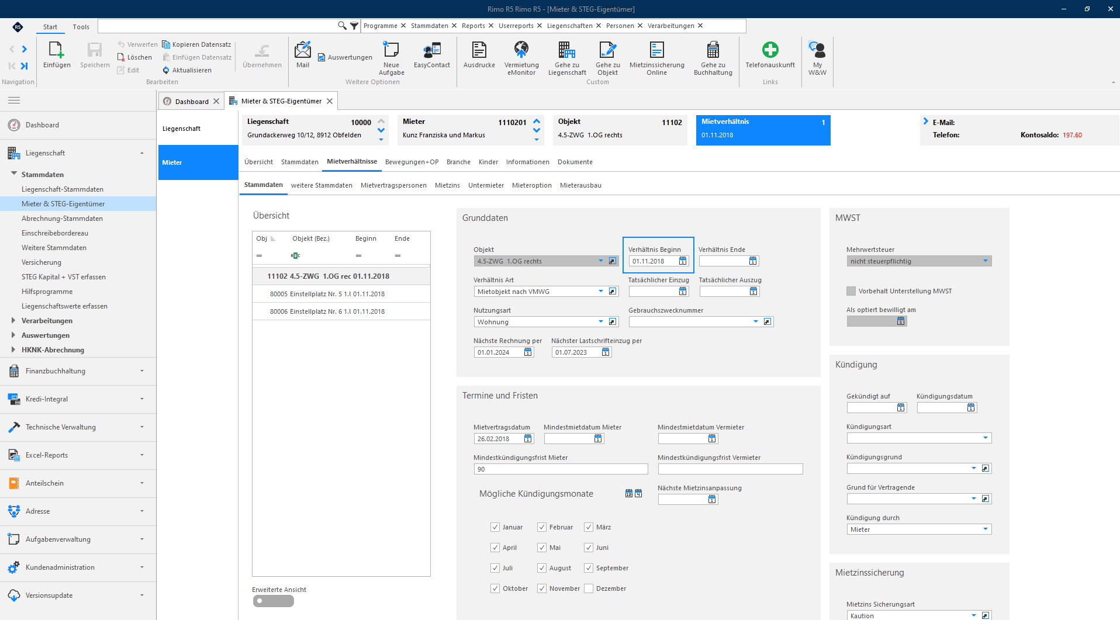Image resolution: width=1120 pixels, height=620 pixels.
Task: Open the Kündigungsart dropdown
Action: tap(986, 438)
